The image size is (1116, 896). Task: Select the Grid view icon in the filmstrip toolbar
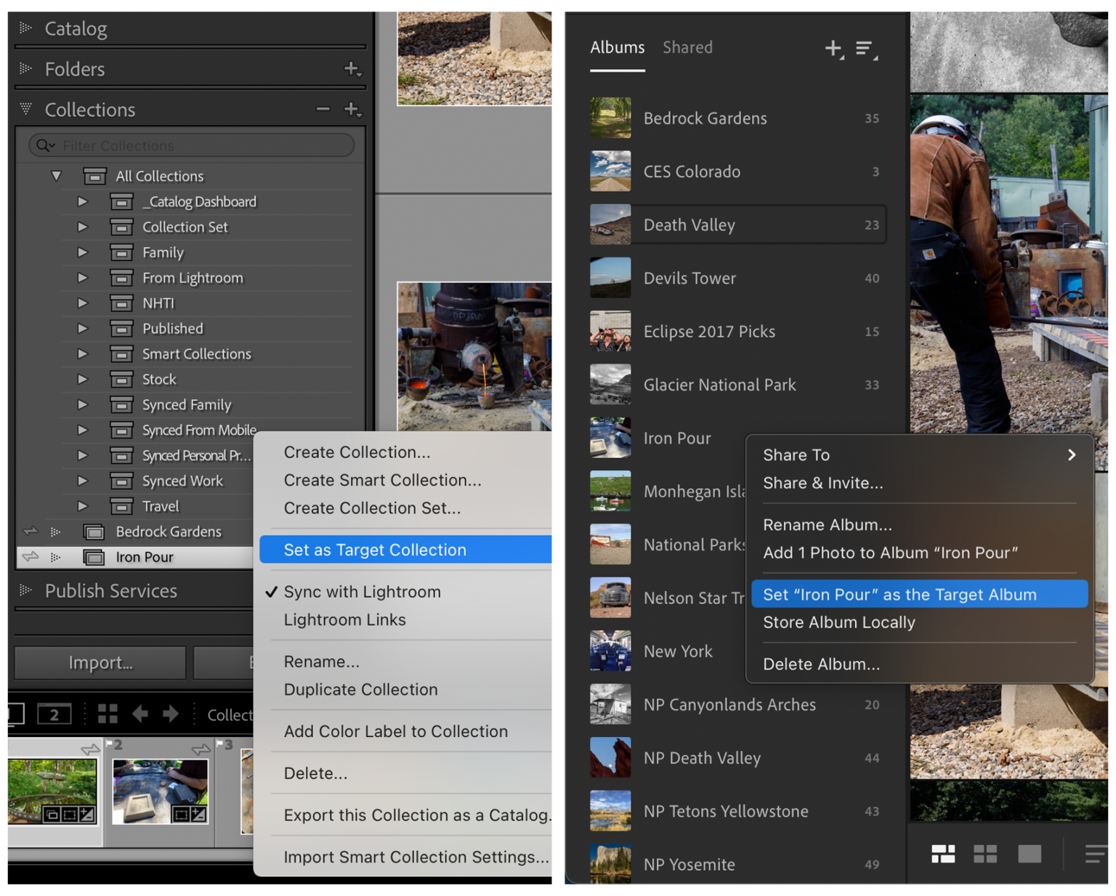(x=108, y=714)
